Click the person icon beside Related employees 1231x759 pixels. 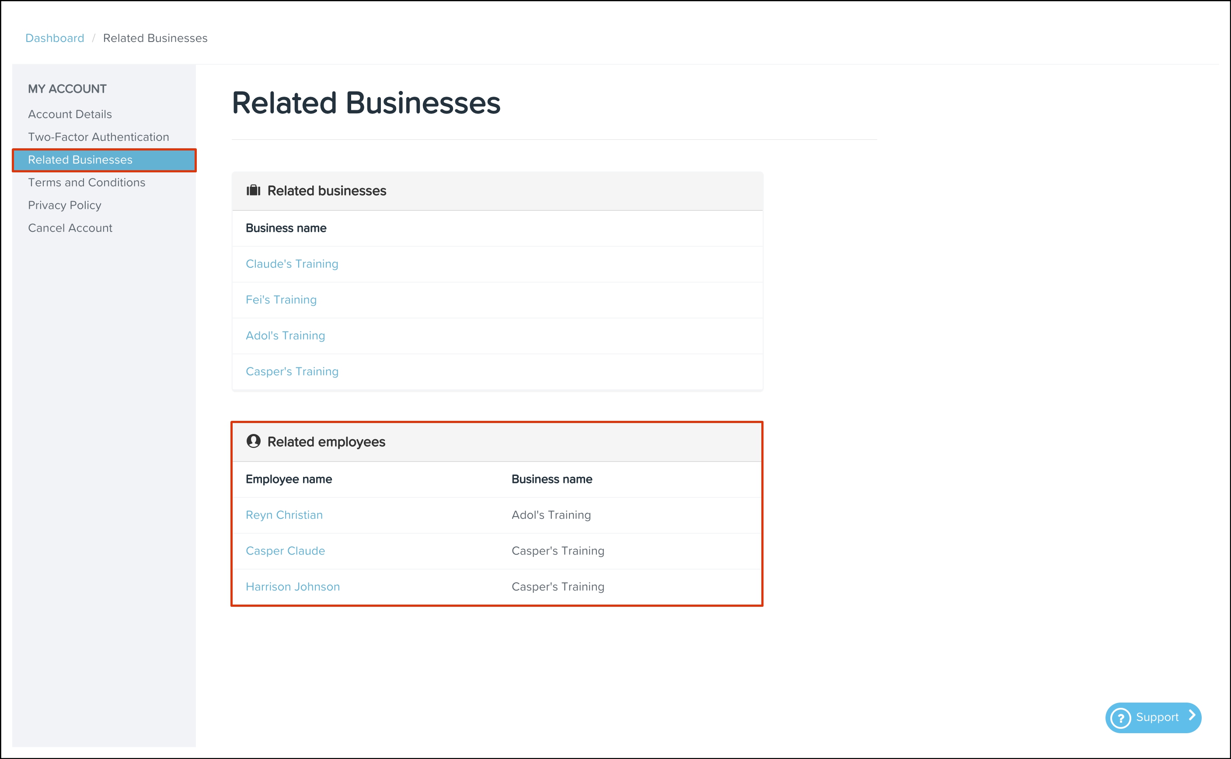(x=253, y=441)
